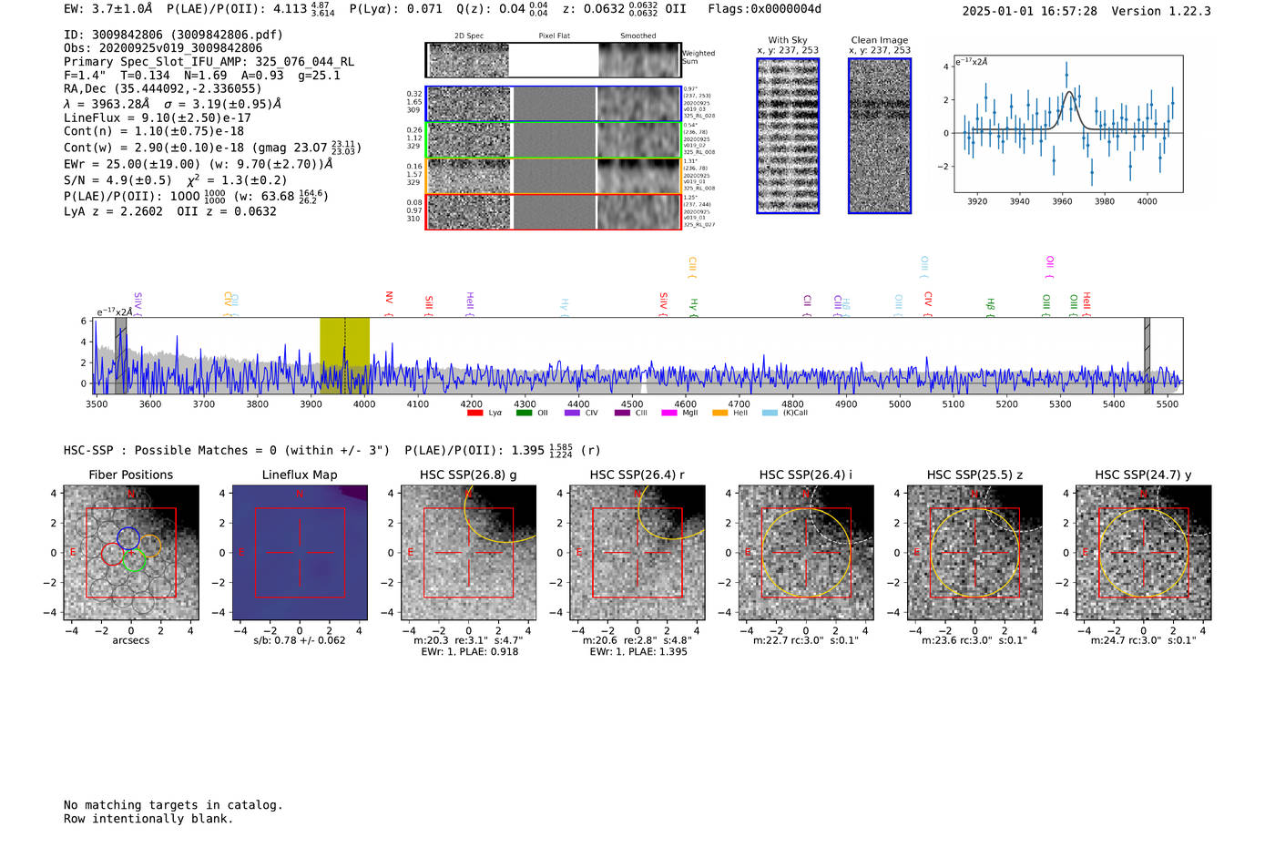Click the m:20.3 re:3.1" caption
Image resolution: width=1275 pixels, height=868 pixels.
pyautogui.click(x=468, y=640)
